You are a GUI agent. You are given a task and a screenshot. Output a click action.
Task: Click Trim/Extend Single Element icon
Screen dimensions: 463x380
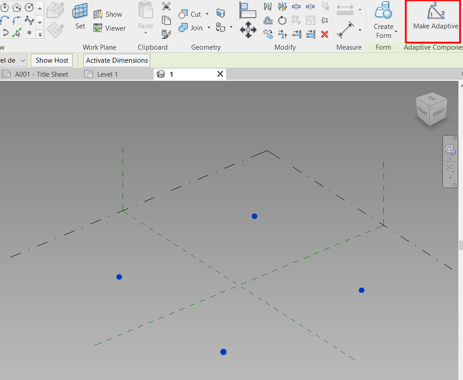297,34
